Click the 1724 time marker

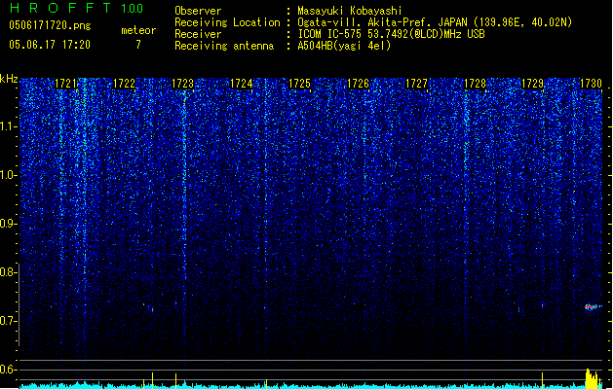[242, 84]
